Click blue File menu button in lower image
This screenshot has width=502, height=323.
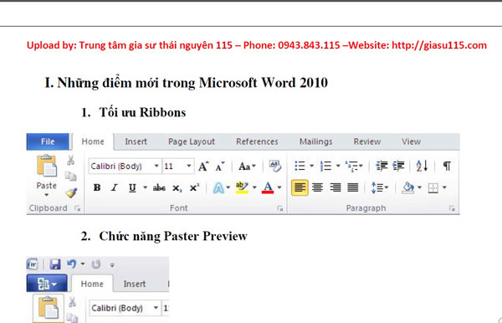[x=47, y=284]
